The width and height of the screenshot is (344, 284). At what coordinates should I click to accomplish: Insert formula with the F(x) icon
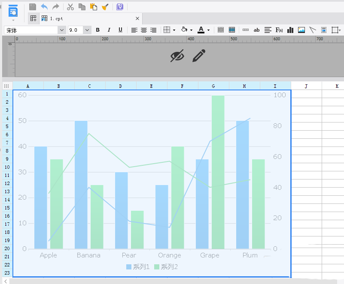[x=279, y=30]
